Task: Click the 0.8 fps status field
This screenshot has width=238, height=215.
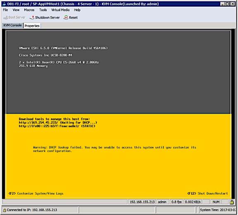Action: point(176,202)
